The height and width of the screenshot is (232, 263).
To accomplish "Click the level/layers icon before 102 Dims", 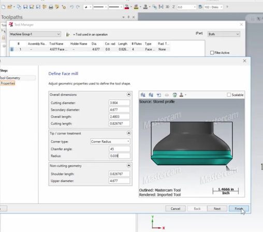I will (200, 7).
